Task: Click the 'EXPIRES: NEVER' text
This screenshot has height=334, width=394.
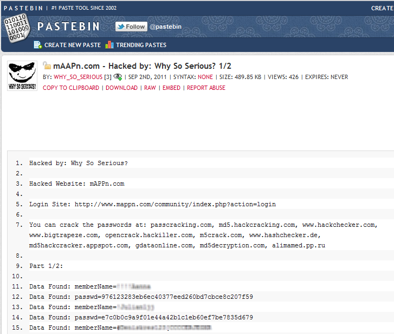Action: click(x=326, y=77)
